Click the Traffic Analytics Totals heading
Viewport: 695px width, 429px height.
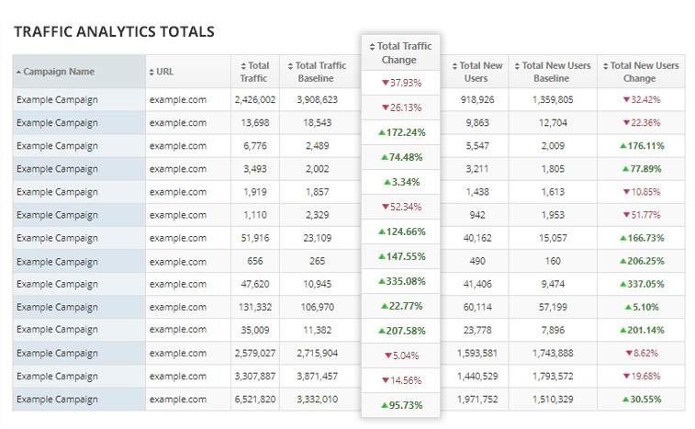point(115,32)
